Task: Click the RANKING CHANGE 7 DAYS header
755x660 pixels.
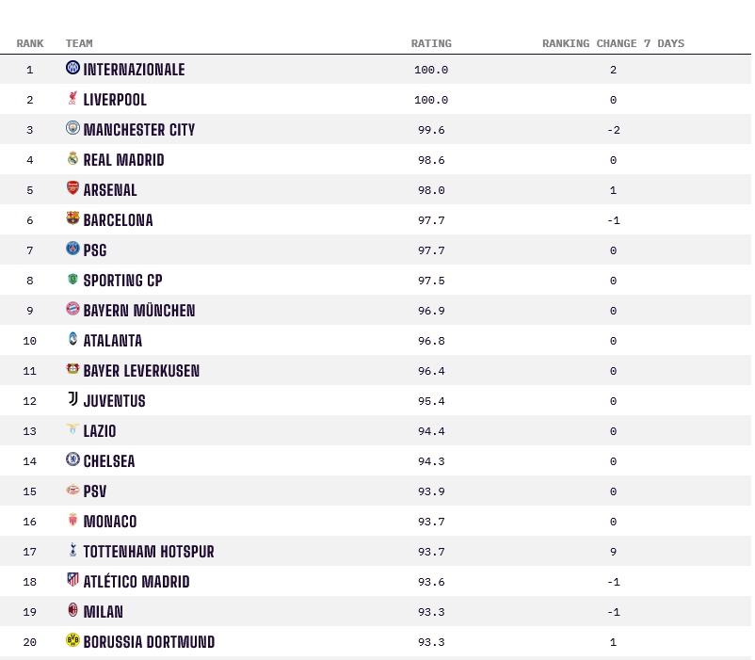Action: click(613, 43)
